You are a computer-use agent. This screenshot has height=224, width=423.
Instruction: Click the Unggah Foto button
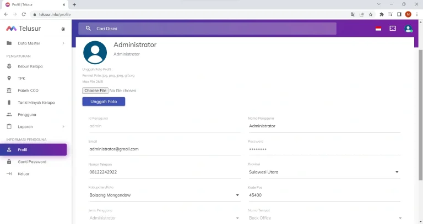[104, 102]
